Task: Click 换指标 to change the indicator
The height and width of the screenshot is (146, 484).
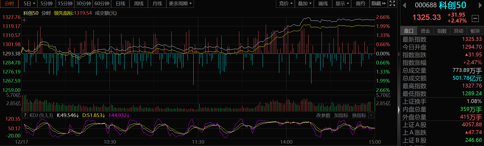Action: coord(359,115)
